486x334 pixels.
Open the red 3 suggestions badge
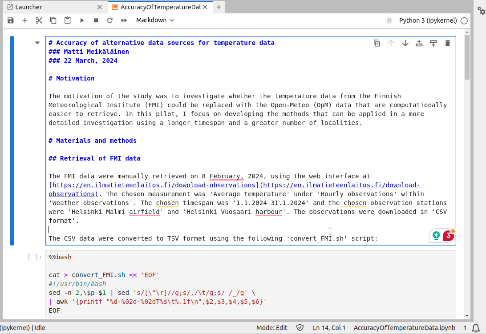(x=448, y=236)
